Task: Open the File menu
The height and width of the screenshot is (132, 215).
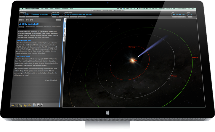Action: pos(42,9)
